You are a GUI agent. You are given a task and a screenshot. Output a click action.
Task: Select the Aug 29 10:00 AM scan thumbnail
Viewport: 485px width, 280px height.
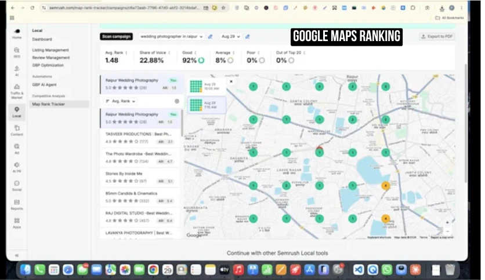(207, 86)
